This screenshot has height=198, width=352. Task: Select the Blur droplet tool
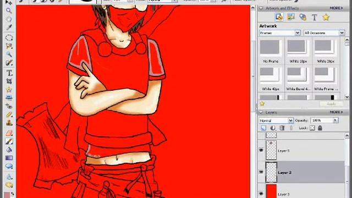point(9,177)
